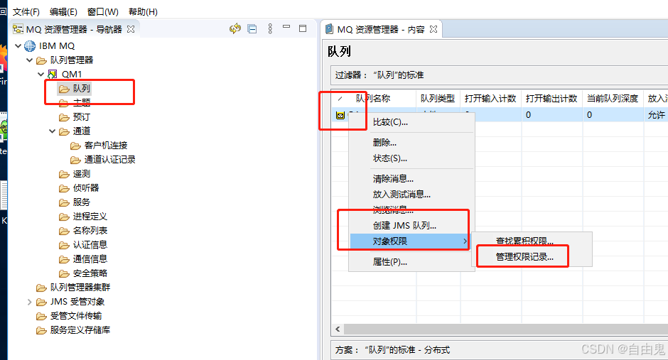Open the 编辑(E) menu
The width and height of the screenshot is (668, 360).
click(63, 12)
